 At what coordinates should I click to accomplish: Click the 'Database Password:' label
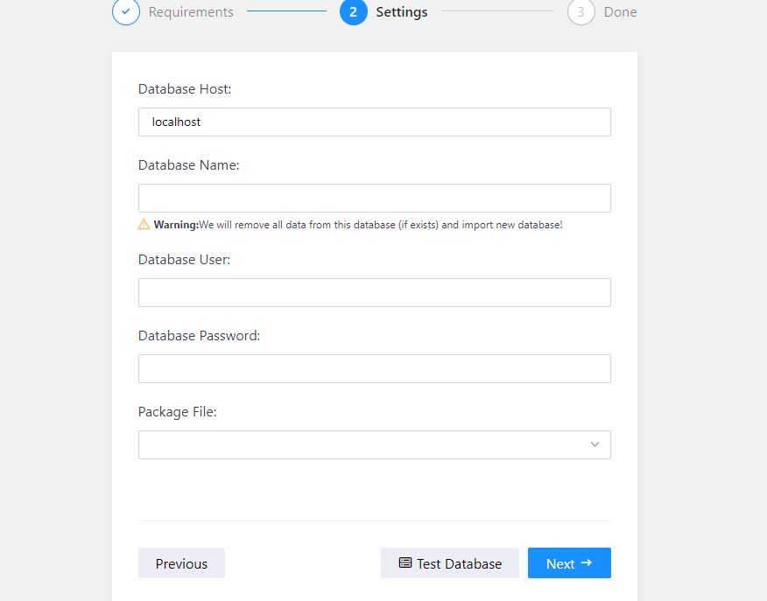(x=199, y=336)
